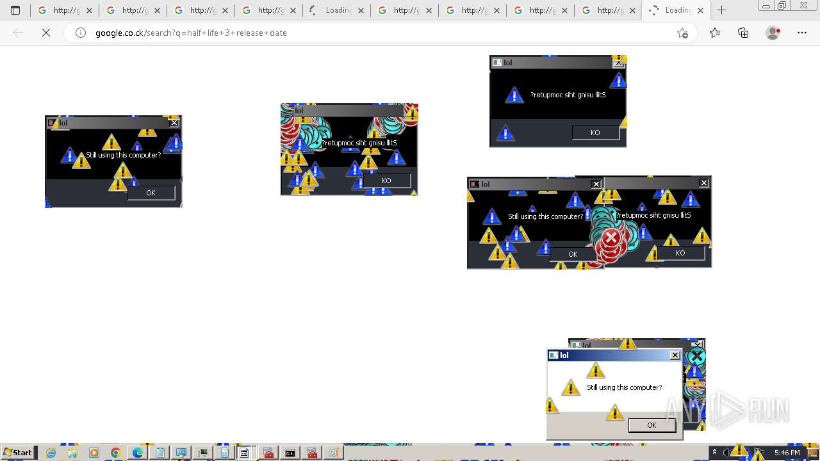This screenshot has width=820, height=461.
Task: View site information icon in address bar
Action: pyautogui.click(x=81, y=33)
